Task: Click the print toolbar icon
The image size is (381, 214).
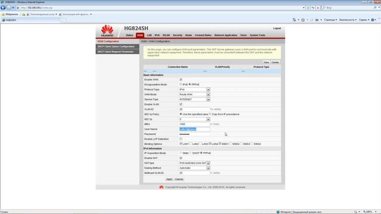Action: point(317,20)
